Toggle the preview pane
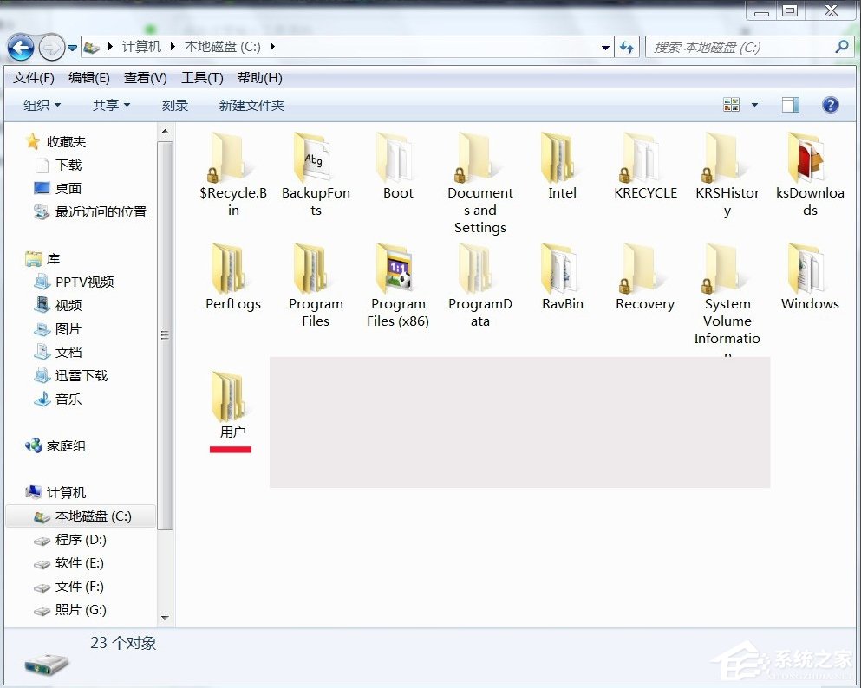 coord(790,104)
